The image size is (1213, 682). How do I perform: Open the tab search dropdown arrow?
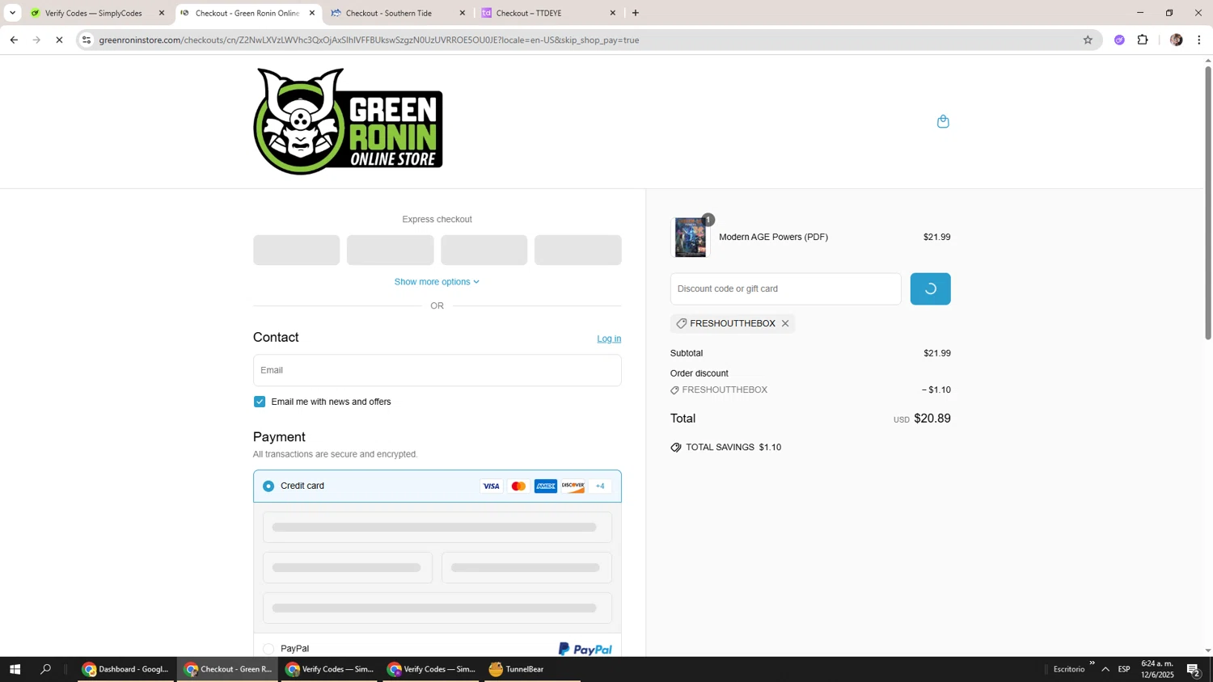pos(12,13)
